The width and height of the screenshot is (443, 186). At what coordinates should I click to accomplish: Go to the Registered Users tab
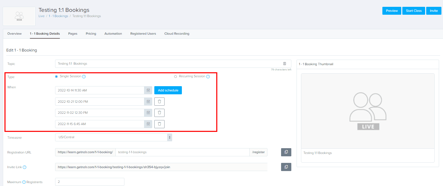click(x=143, y=34)
